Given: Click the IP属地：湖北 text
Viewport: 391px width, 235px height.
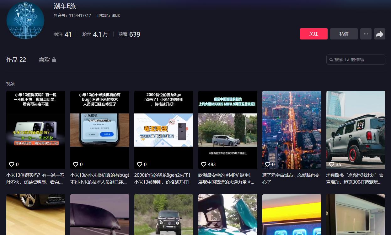Looking at the screenshot, I should point(109,15).
